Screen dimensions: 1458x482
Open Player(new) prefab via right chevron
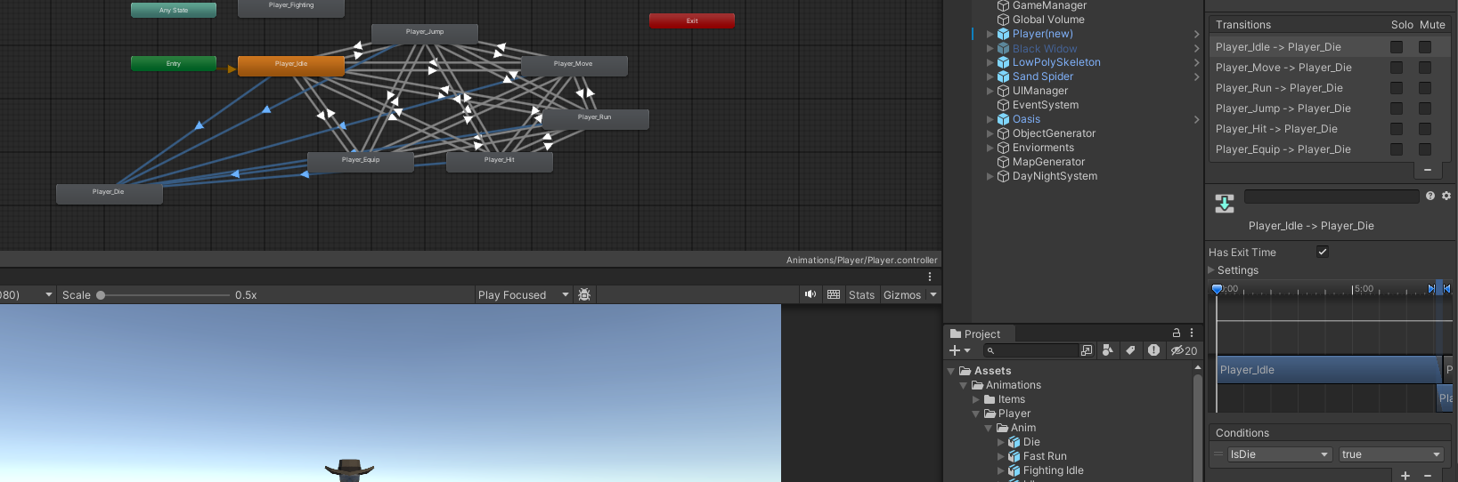tap(1196, 34)
